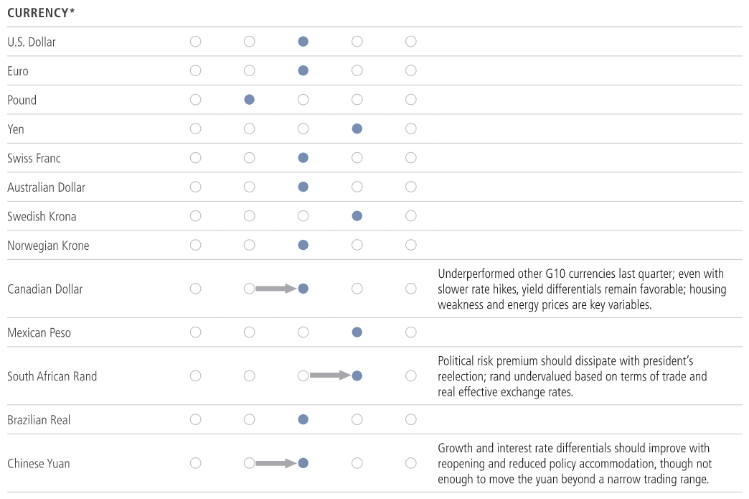Viewport: 749px width, 499px height.
Task: Select the filled circle for Norwegian Krone
Action: [303, 245]
